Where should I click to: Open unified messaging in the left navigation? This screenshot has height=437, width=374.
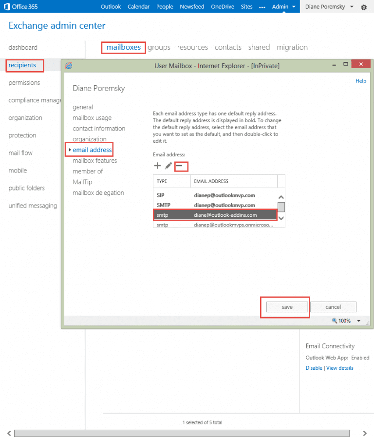[33, 206]
